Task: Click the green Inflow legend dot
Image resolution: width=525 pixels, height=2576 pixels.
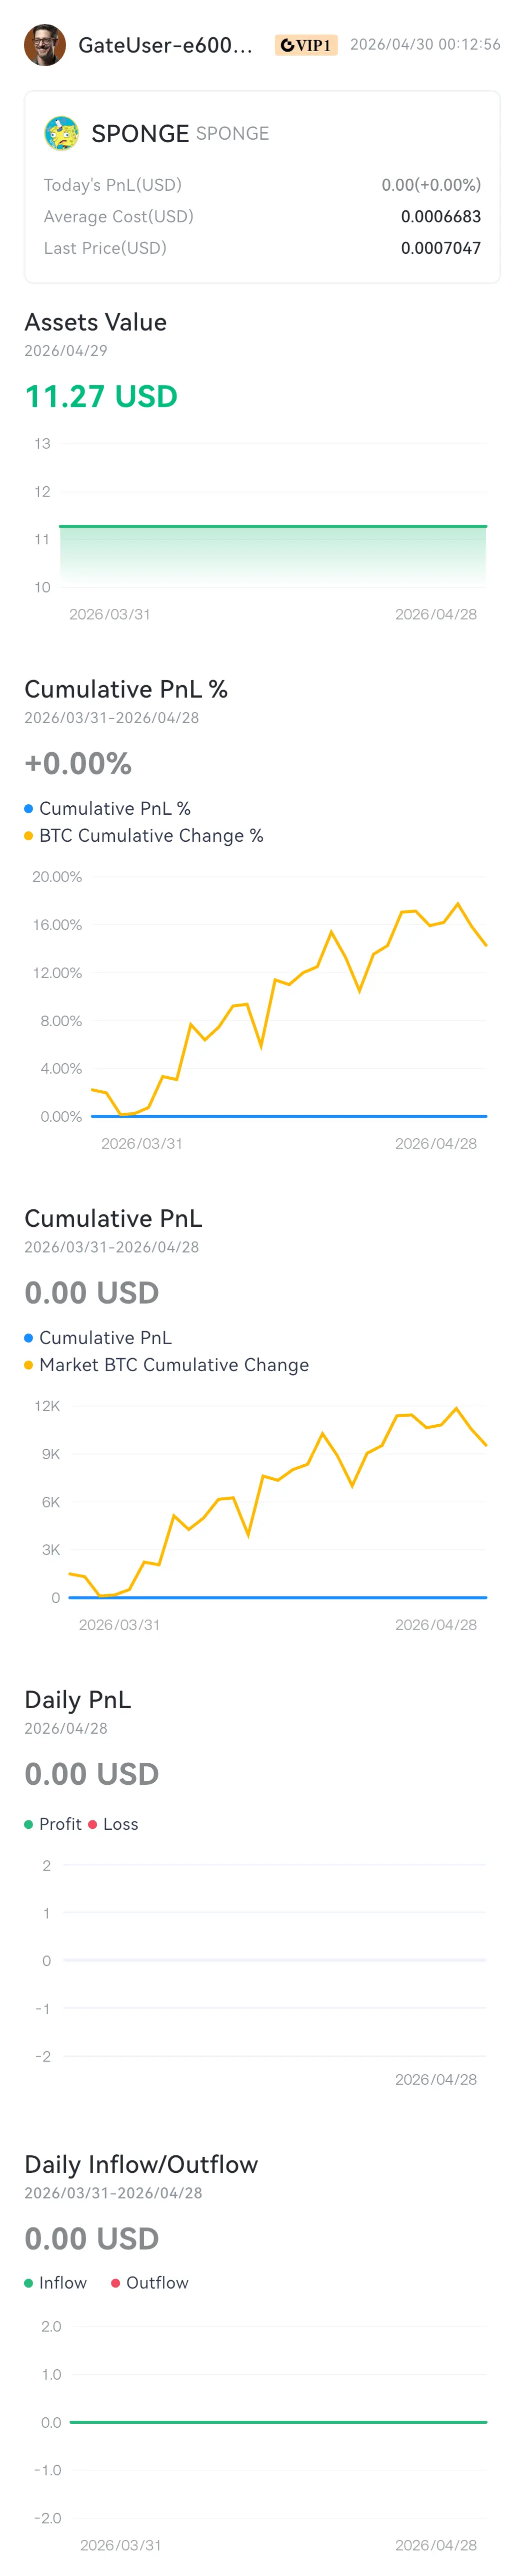Action: pos(29,2283)
